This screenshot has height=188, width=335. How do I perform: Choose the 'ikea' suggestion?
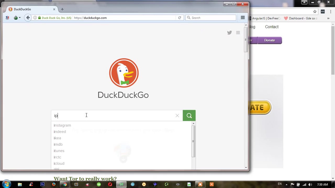(57, 138)
